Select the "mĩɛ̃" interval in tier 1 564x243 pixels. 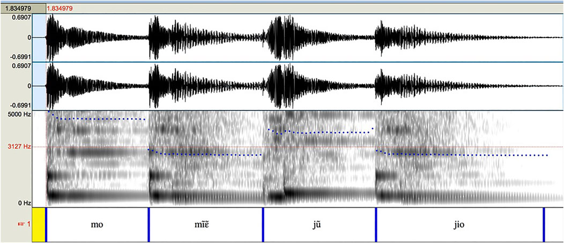pyautogui.click(x=205, y=225)
